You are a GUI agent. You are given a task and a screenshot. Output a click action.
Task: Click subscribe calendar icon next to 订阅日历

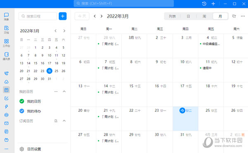point(56,121)
